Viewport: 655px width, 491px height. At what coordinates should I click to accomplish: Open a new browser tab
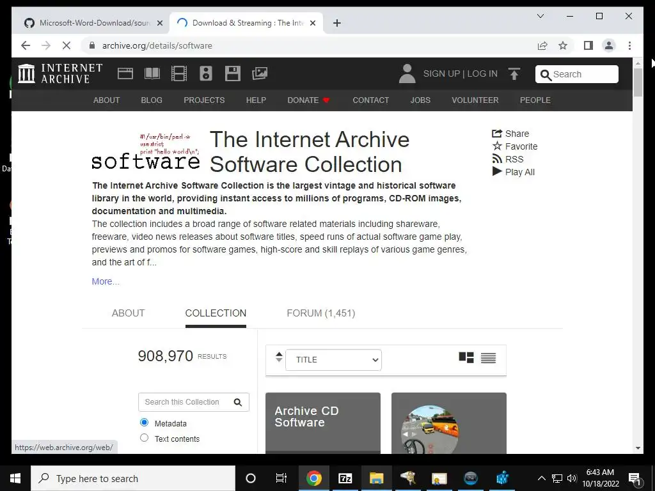pos(337,23)
